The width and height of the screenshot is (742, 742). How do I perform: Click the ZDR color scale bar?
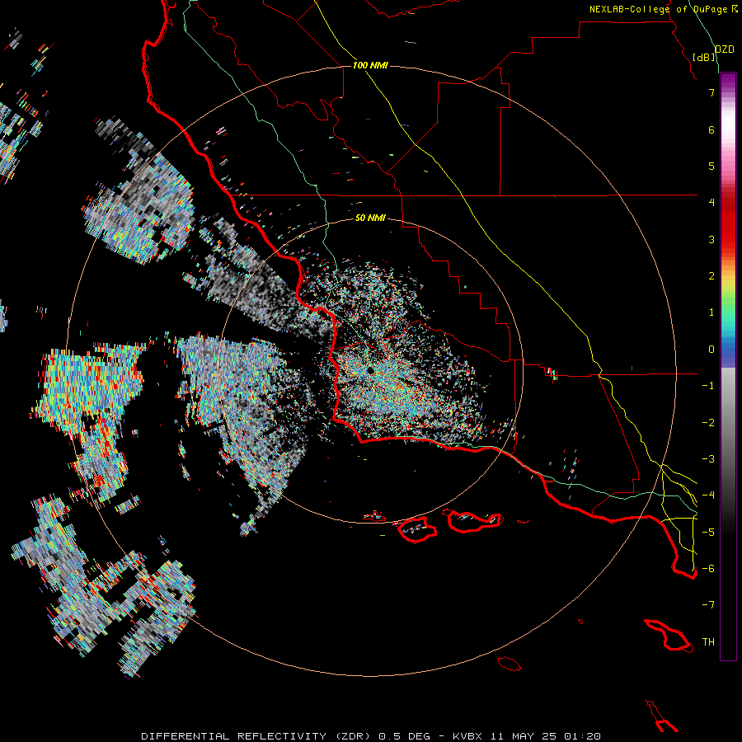(x=728, y=366)
